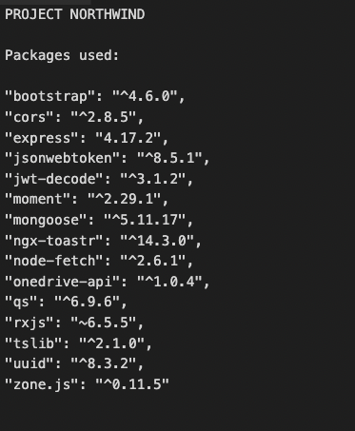
Task: Click the rxjs ~6.5.5 line
Action: coord(74,323)
